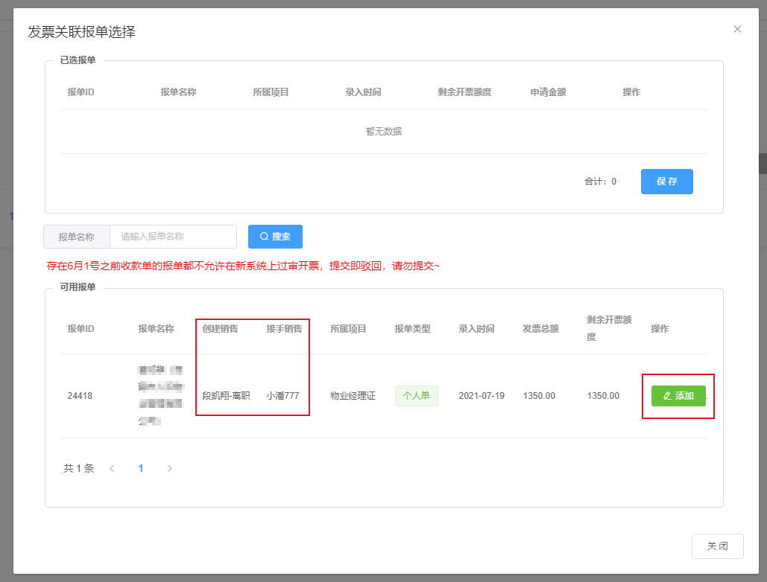Close the 发票关联报单选择 dialog with X icon
The height and width of the screenshot is (582, 767).
737,29
